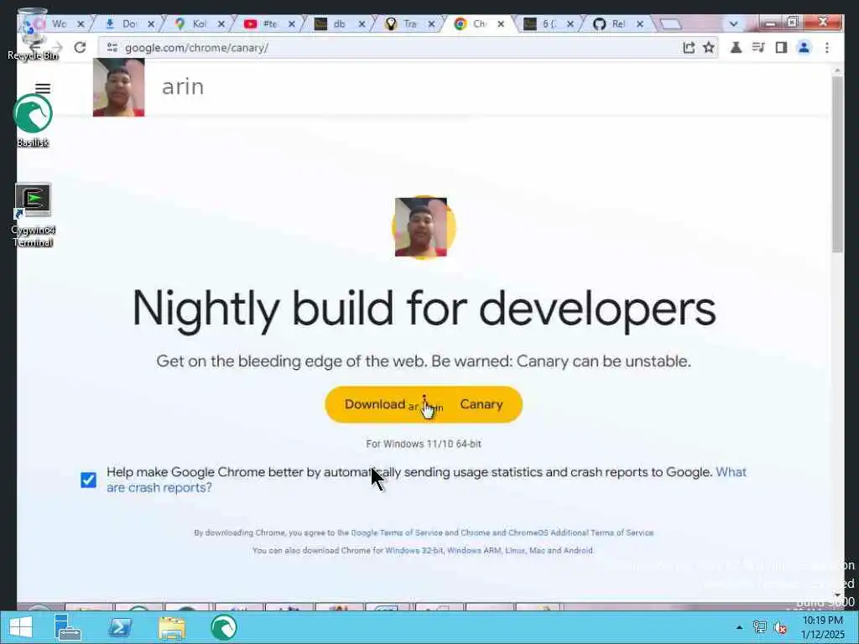Viewport: 859px width, 644px height.
Task: Open the Windows Start button
Action: click(20, 627)
